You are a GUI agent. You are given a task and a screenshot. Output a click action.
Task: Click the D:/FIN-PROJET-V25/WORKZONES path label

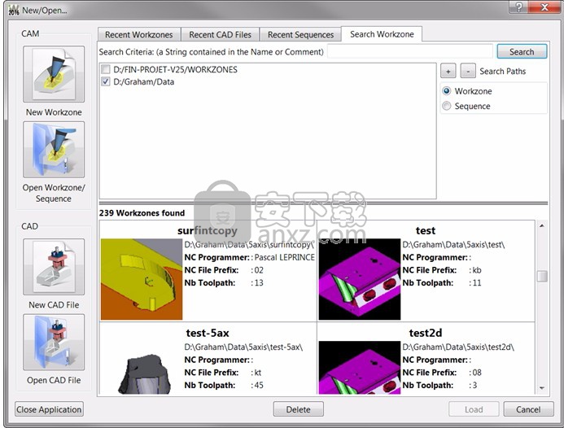175,69
